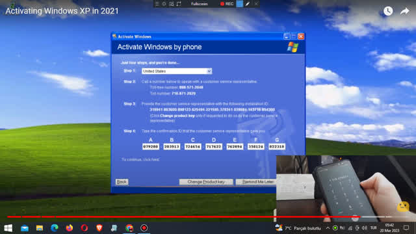This screenshot has width=416, height=234.
Task: Minimize the Activate Windows dialog
Action: coord(286,36)
